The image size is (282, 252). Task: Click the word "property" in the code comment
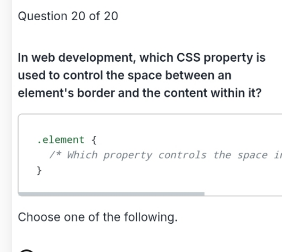128,155
